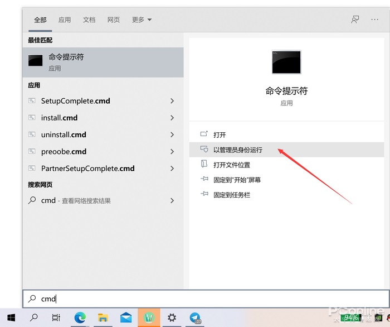Viewport: 390px width, 327px height.
Task: Expand cmd web search chevron
Action: click(x=172, y=200)
